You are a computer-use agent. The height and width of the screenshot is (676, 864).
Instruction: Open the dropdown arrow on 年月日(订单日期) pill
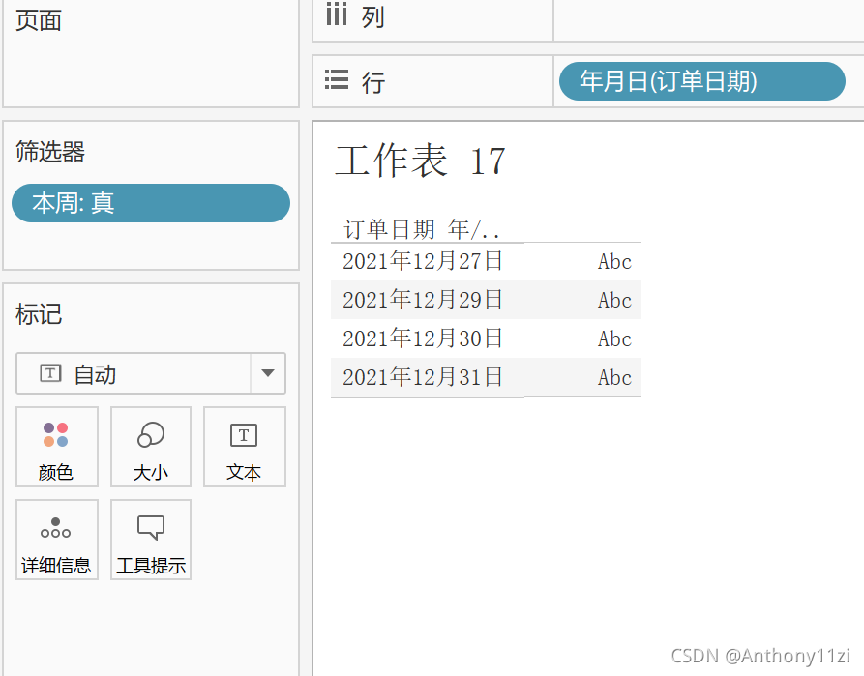click(827, 81)
